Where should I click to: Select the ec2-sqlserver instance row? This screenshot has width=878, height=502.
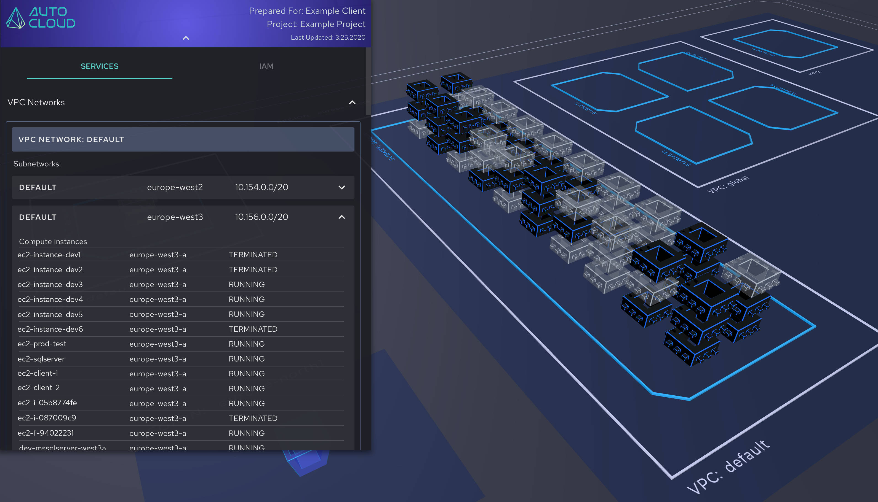[41, 359]
